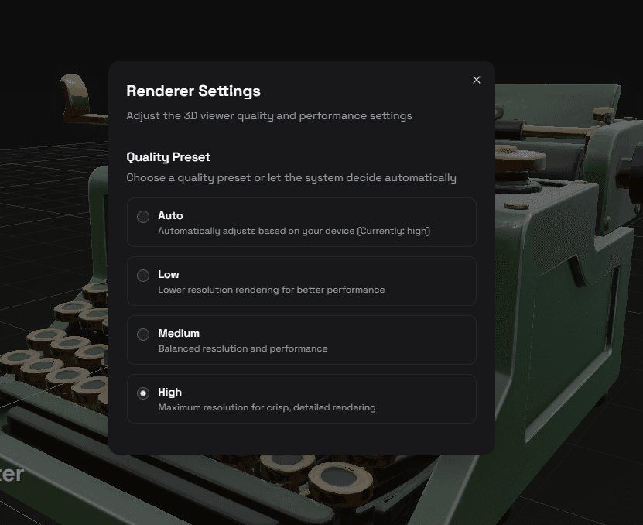Click the "Quality Preset" section heading
The width and height of the screenshot is (643, 525).
point(168,156)
